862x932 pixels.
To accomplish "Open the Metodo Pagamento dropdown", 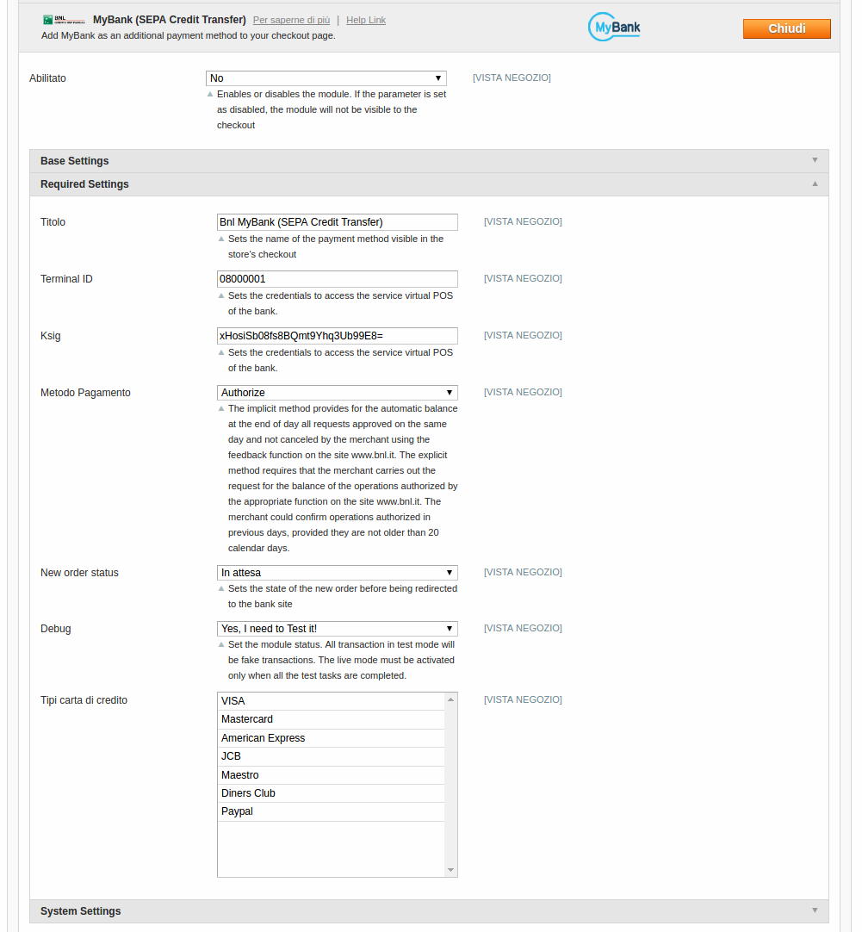I will 338,393.
